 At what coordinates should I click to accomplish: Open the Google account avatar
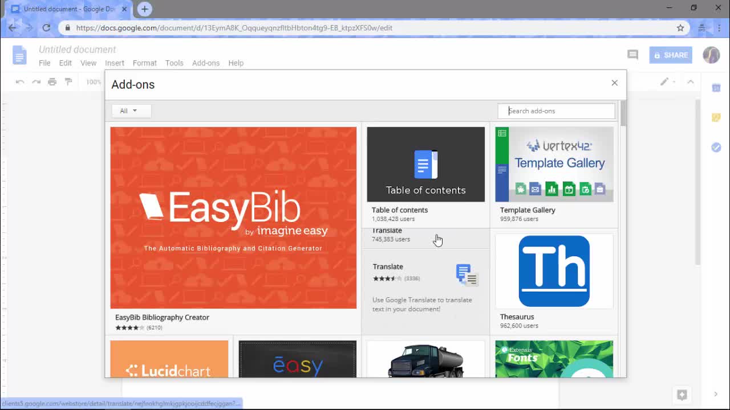[711, 55]
